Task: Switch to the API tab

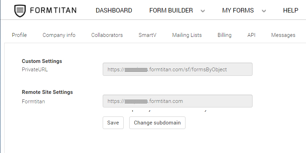Action: (x=252, y=35)
